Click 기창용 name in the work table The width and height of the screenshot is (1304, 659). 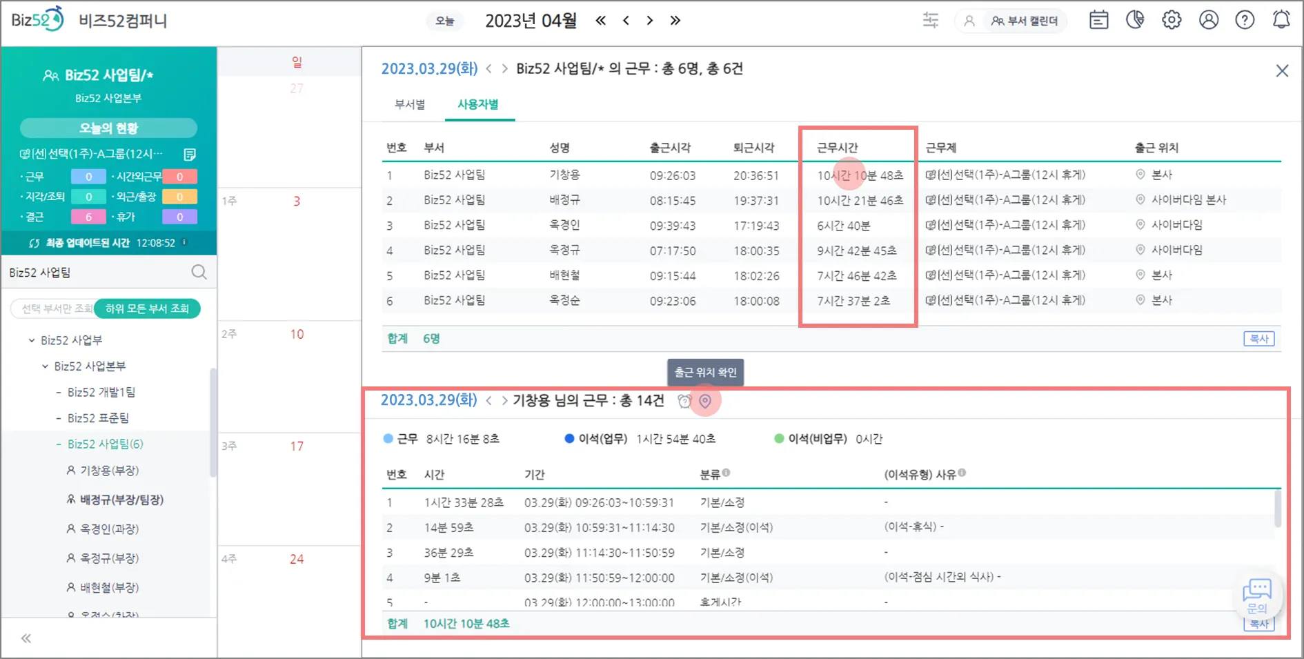pyautogui.click(x=564, y=175)
